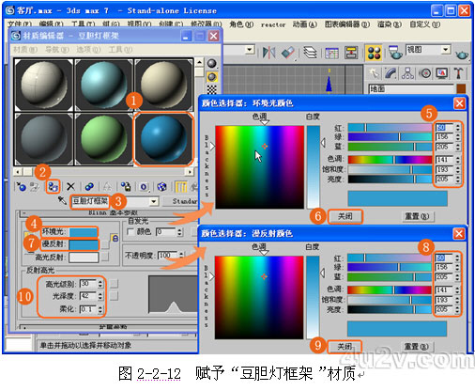Select the Pick Material eyedropper
Image resolution: width=475 pixels, height=391 pixels.
pos(62,201)
